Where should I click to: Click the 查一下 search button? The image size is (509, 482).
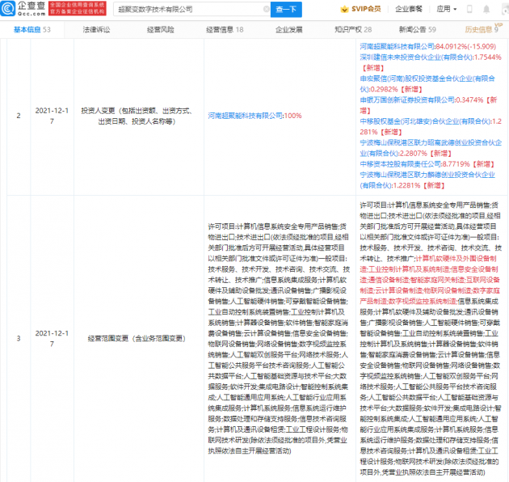pos(286,9)
